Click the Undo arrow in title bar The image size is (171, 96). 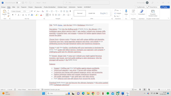pos(26,3)
